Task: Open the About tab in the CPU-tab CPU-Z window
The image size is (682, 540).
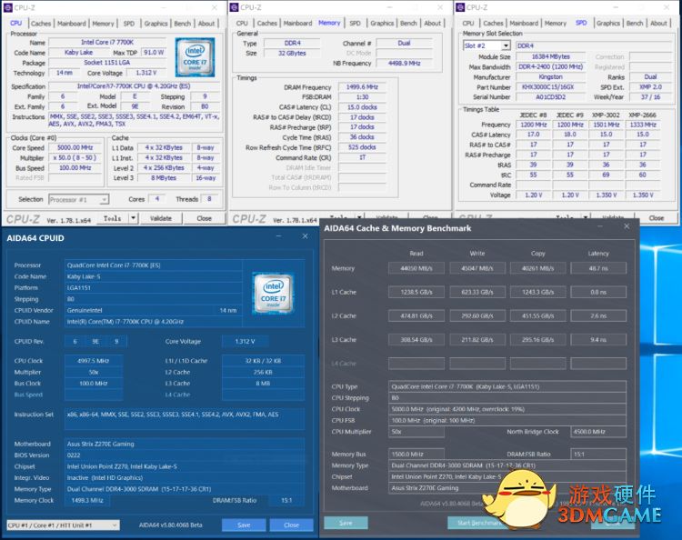Action: tap(206, 24)
